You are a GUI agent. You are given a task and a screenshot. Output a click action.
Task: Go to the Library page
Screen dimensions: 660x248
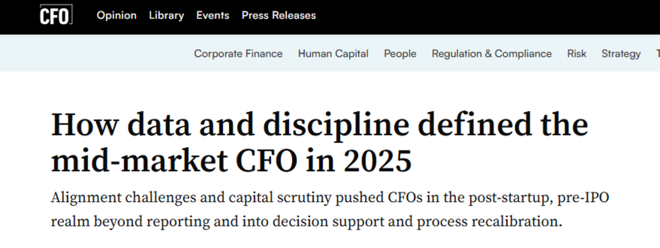coord(166,15)
